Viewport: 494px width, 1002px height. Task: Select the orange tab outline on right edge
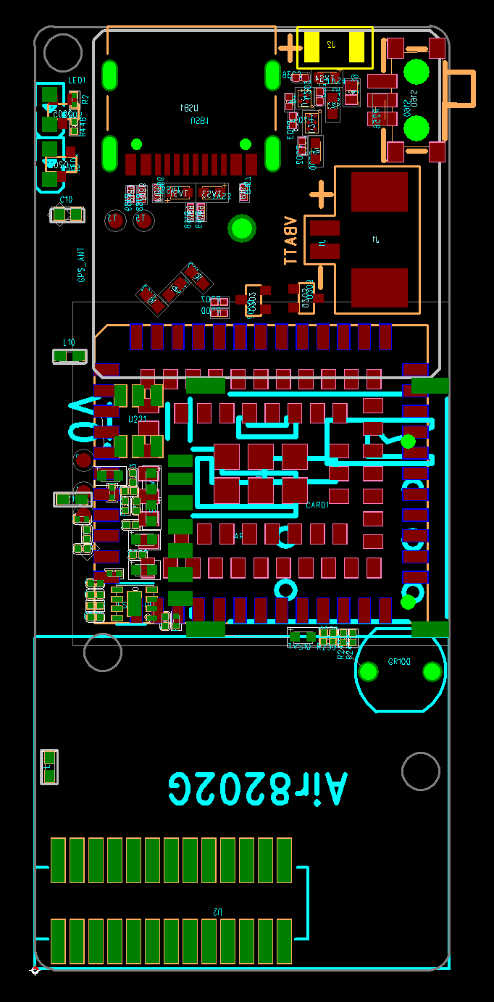(x=459, y=88)
